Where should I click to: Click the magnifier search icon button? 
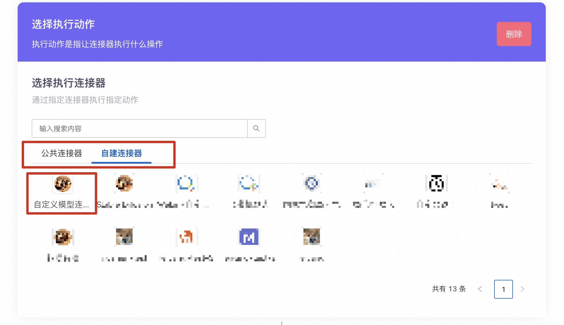256,128
